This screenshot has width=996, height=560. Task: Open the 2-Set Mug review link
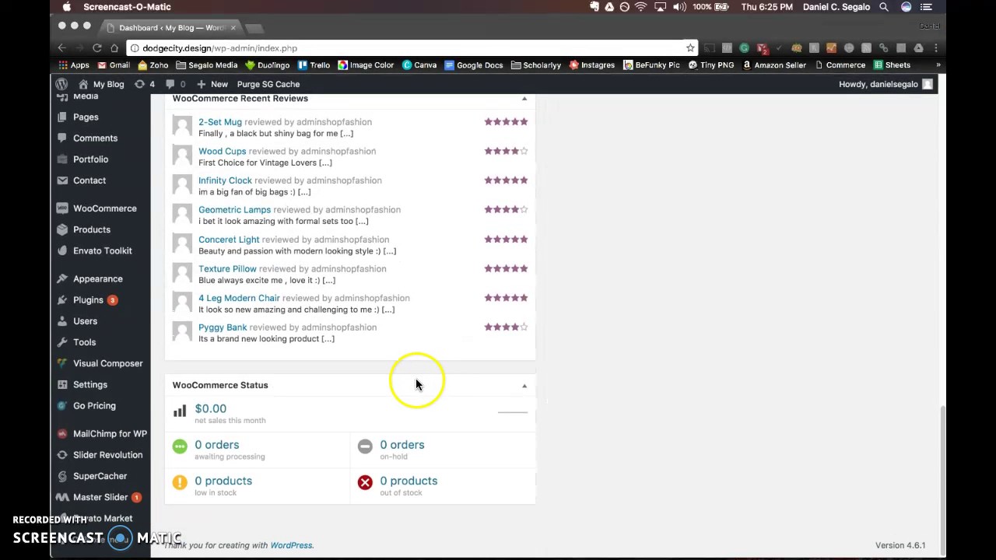pyautogui.click(x=220, y=121)
